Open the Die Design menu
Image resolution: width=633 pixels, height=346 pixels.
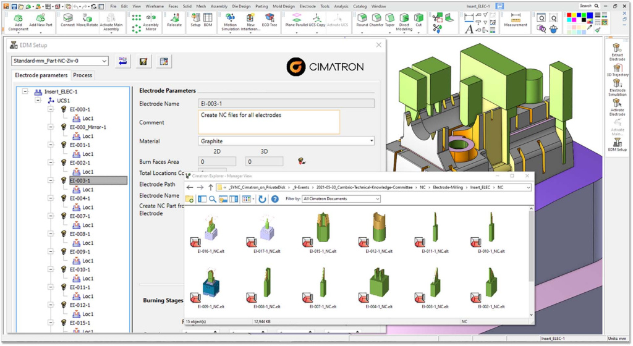pos(242,6)
